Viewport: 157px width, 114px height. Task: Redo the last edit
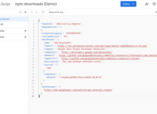36,12
